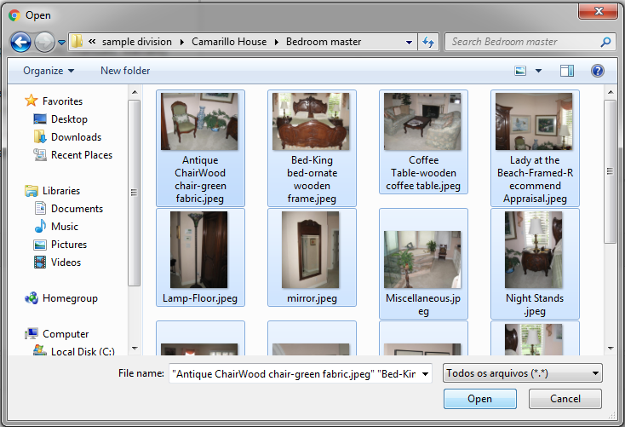Click the magnifying glass search icon

click(605, 42)
